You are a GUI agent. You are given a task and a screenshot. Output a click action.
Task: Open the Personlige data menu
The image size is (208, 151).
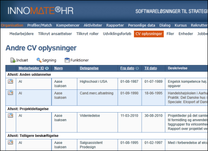point(142,25)
